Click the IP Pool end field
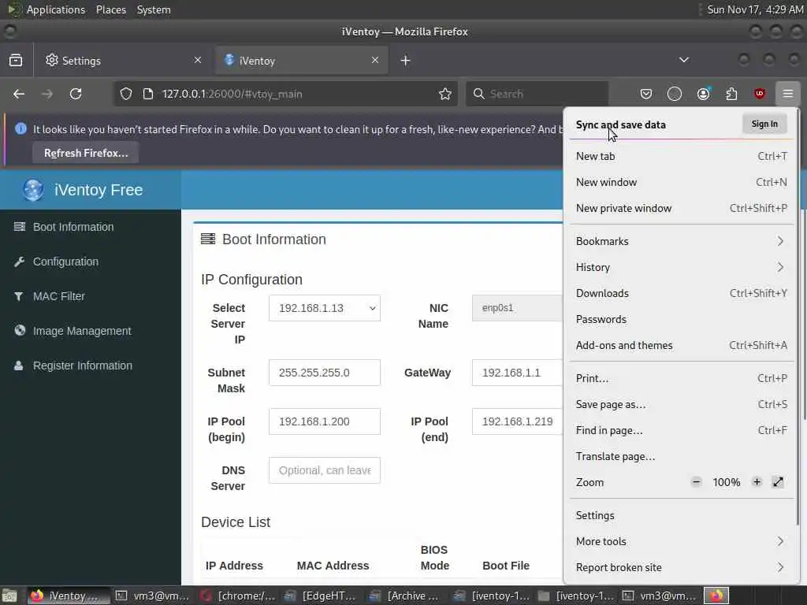 [517, 421]
